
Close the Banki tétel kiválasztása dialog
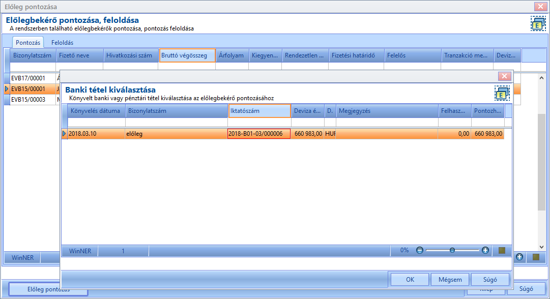pos(504,76)
